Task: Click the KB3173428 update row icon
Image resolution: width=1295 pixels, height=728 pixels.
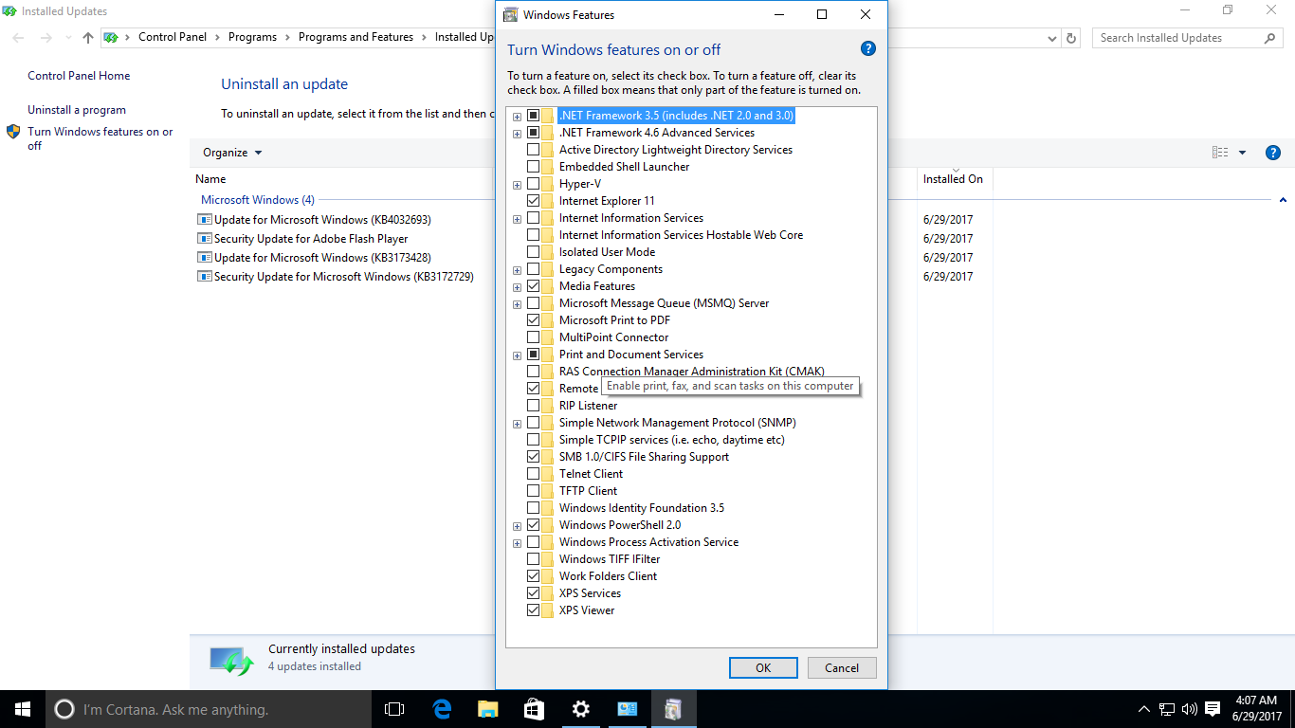Action: click(x=204, y=257)
